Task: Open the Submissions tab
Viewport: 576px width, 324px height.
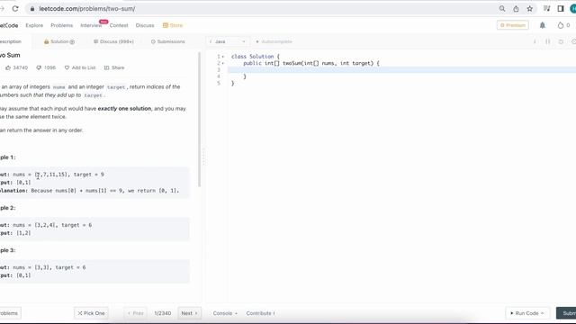Action: 168,41
